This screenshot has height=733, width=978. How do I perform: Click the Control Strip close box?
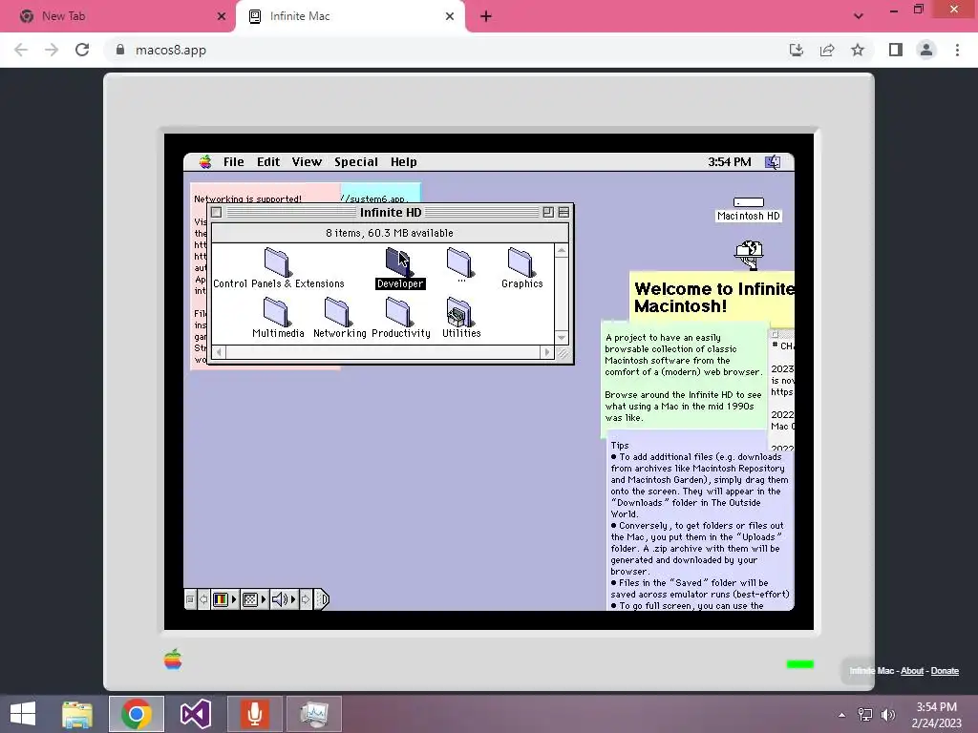190,599
